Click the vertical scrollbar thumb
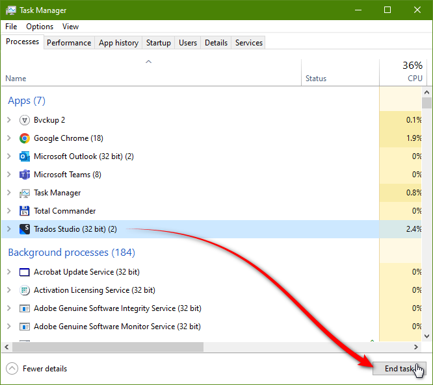 click(426, 103)
